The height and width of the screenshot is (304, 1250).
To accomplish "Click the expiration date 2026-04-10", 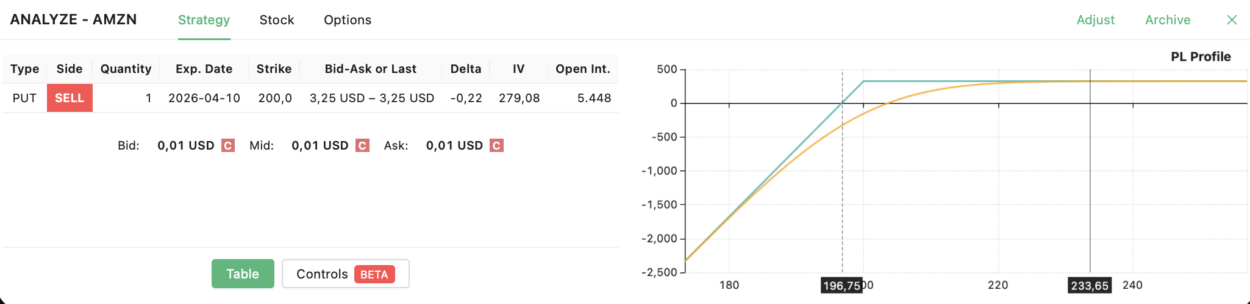I will [x=204, y=98].
